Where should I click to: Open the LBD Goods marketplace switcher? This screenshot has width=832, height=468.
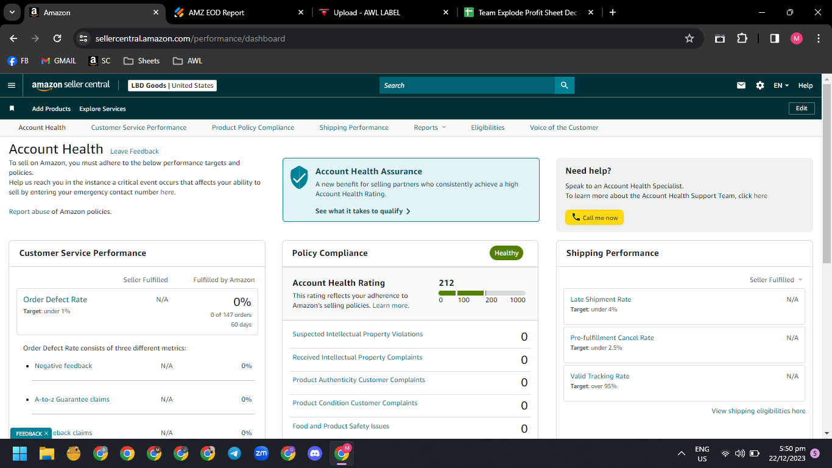pos(172,85)
